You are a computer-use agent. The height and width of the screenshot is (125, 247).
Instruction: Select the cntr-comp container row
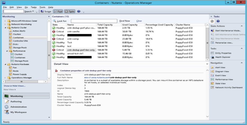click(128, 39)
